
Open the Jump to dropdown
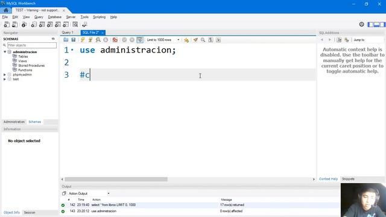[368, 40]
